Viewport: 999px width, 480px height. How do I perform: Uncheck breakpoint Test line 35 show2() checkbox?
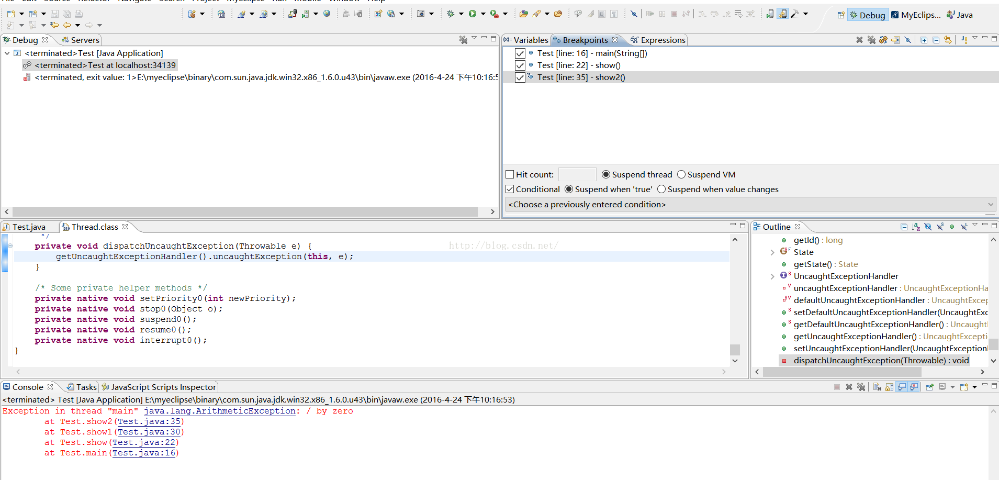[520, 77]
